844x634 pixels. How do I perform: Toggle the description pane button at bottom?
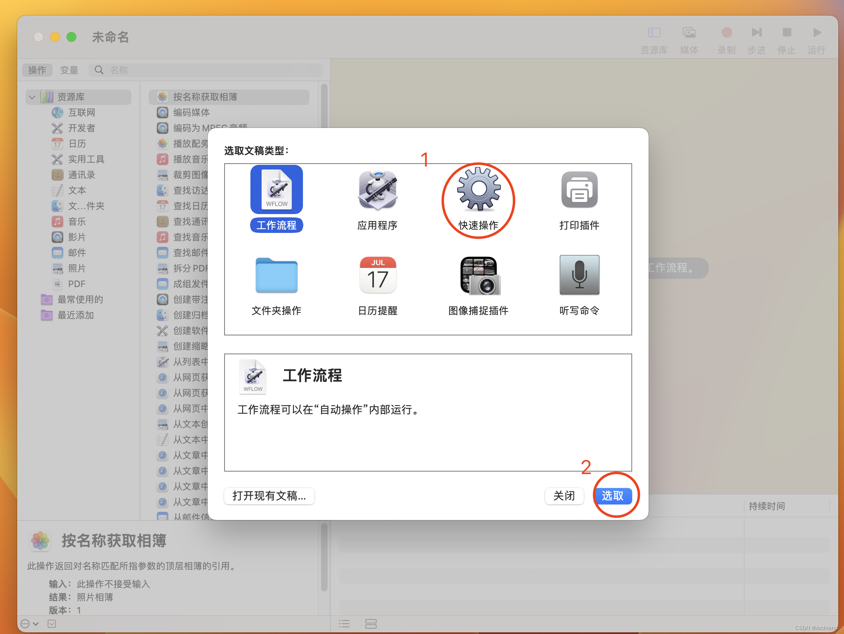(52, 624)
